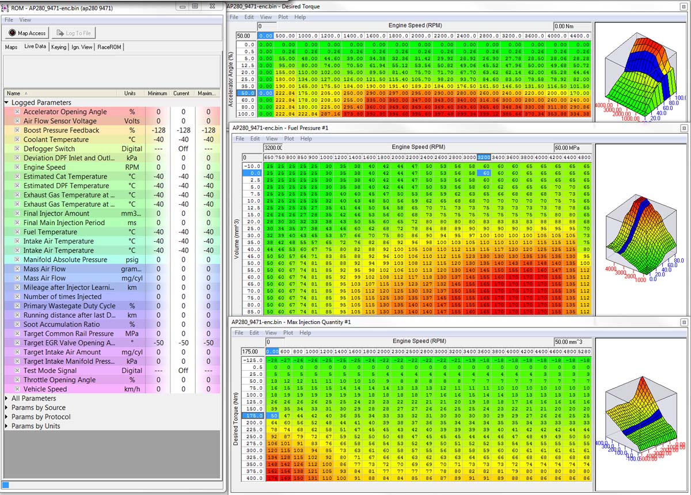Screen dimensions: 691x495
Task: Expand the All Parameters tree node
Action: click(x=6, y=398)
